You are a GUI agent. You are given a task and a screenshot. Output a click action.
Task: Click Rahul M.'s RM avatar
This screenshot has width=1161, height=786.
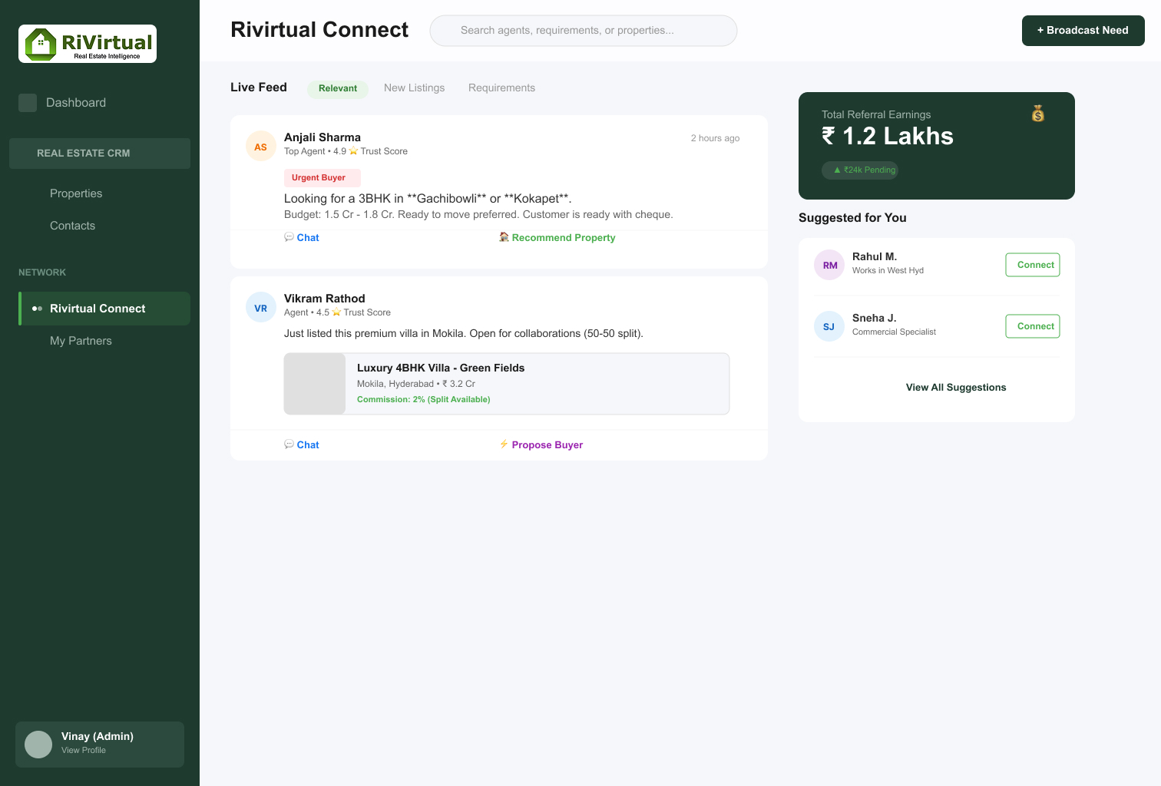pyautogui.click(x=829, y=265)
